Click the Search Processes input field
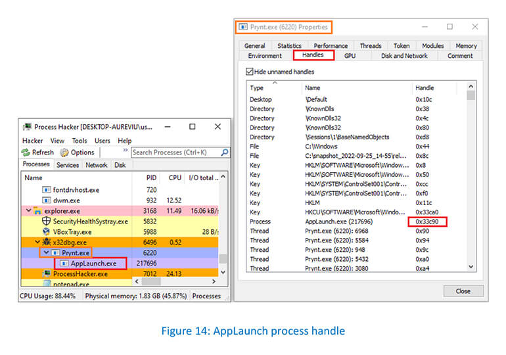Viewport: 506px width, 355px height. pos(176,153)
